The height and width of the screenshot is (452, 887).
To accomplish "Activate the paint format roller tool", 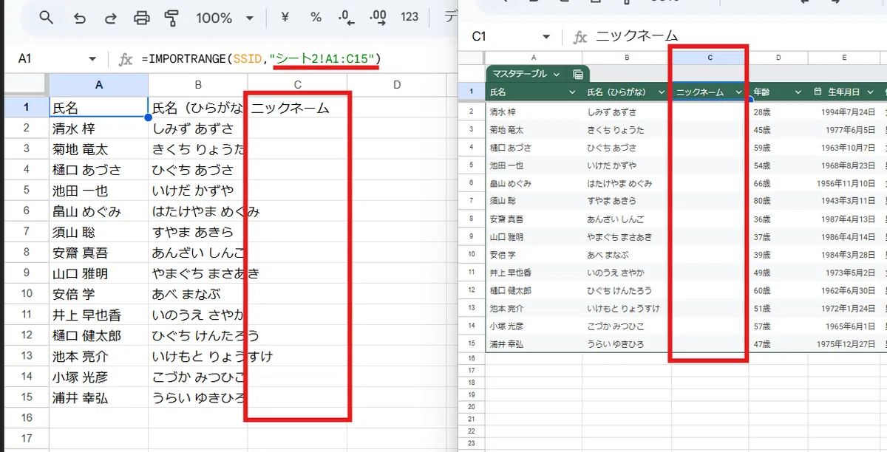I will click(171, 17).
